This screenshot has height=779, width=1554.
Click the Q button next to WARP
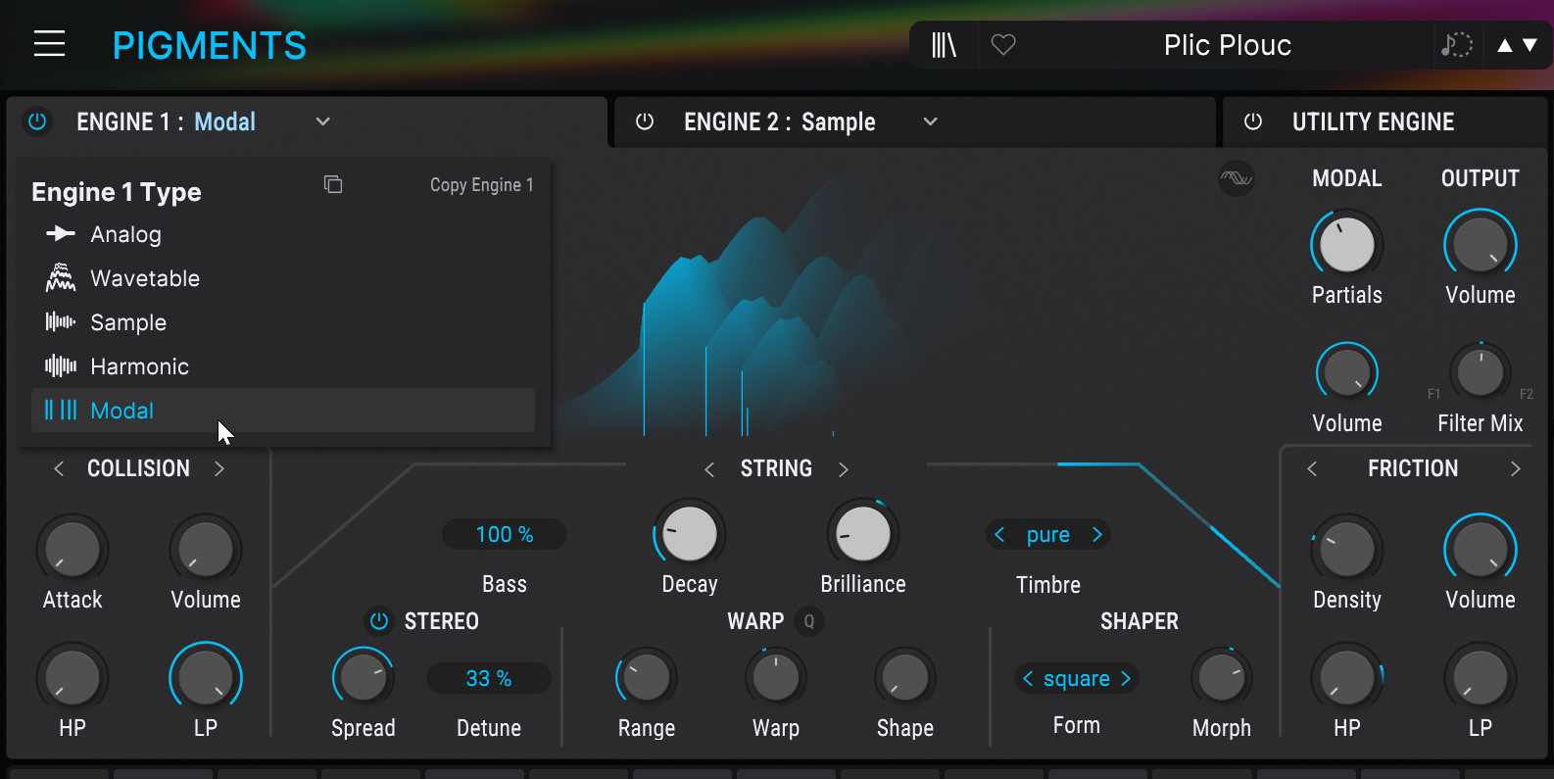(x=809, y=621)
